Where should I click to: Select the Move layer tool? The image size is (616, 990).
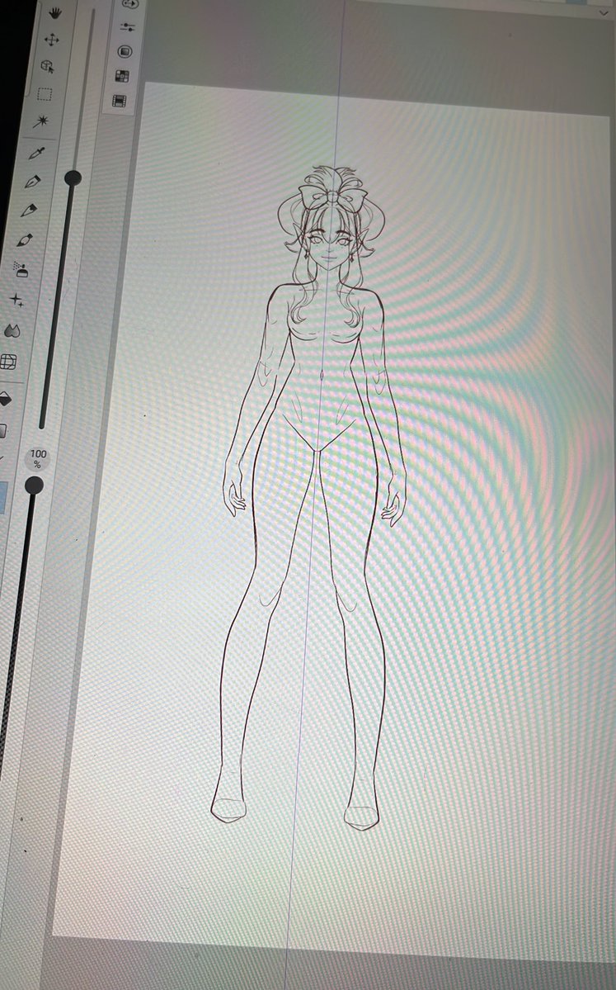[52, 40]
